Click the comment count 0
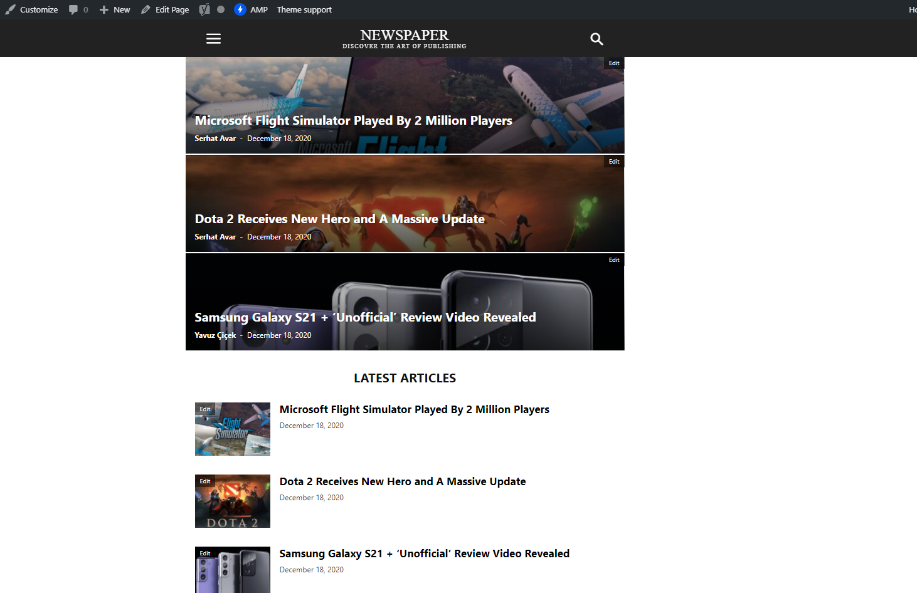This screenshot has width=917, height=593. 86,9
